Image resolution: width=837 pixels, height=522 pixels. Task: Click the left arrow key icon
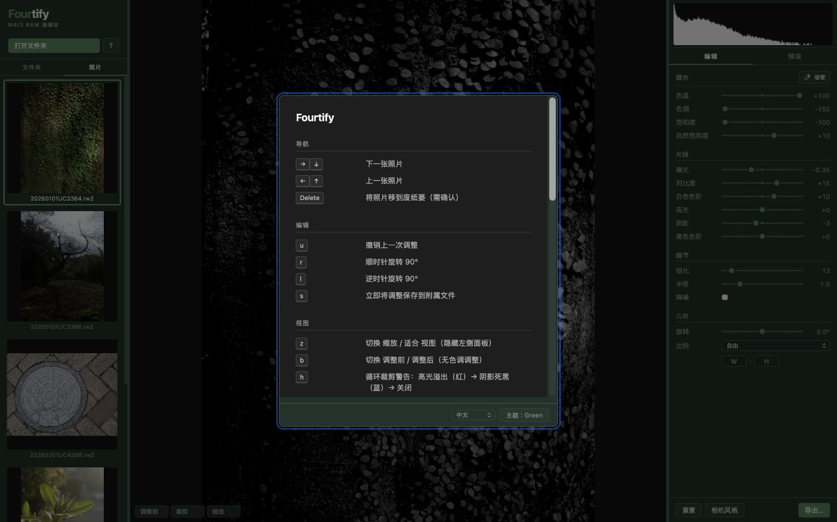click(x=302, y=181)
